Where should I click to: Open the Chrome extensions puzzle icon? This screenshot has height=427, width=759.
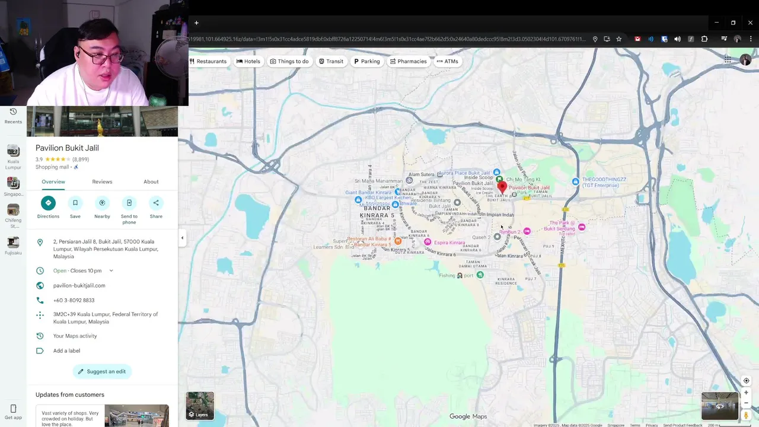(704, 39)
